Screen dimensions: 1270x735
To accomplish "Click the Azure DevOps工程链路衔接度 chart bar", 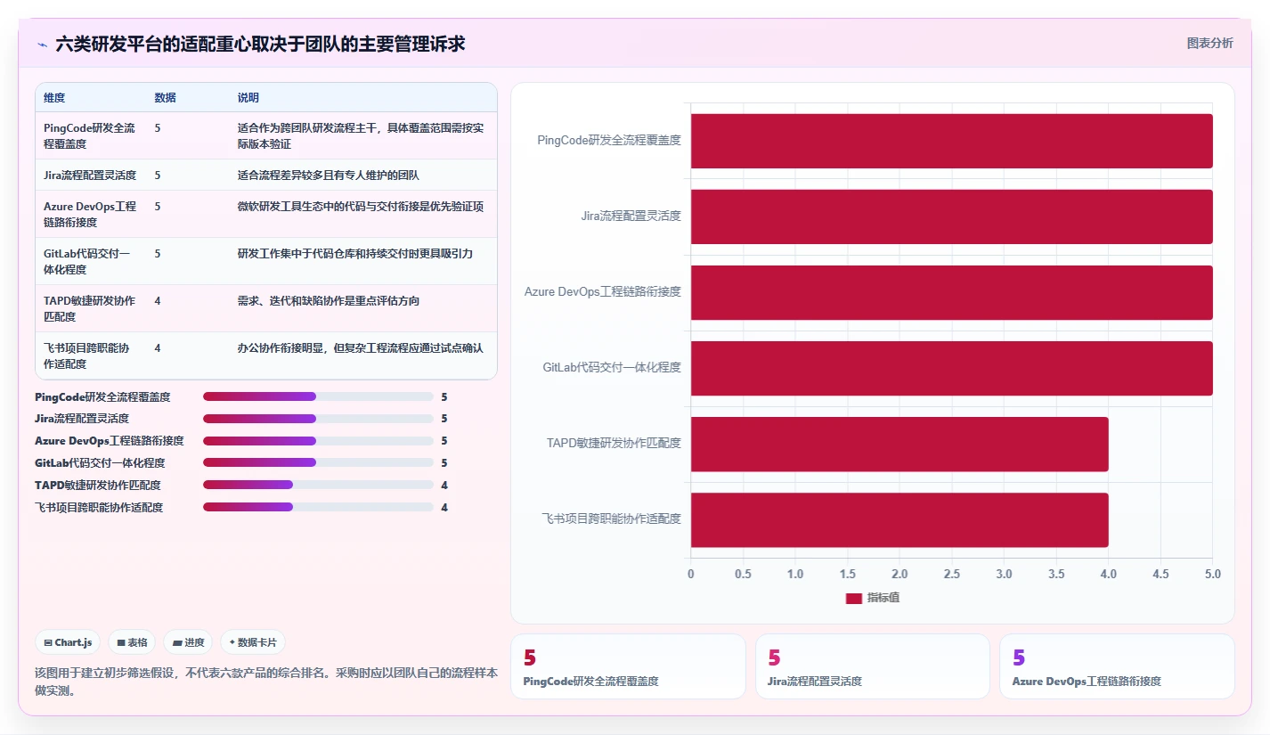I will click(x=951, y=292).
